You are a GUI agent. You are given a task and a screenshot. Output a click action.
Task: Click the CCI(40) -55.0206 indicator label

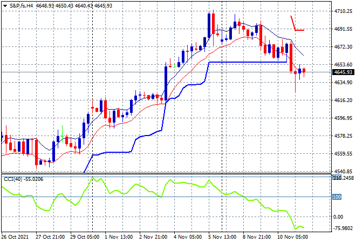point(23,179)
